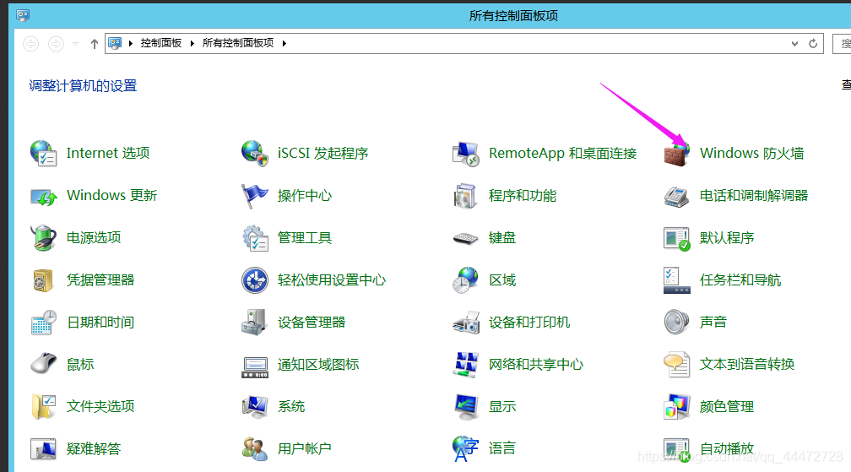Viewport: 851px width, 472px height.
Task: Click the Forward navigation arrow
Action: pos(56,43)
